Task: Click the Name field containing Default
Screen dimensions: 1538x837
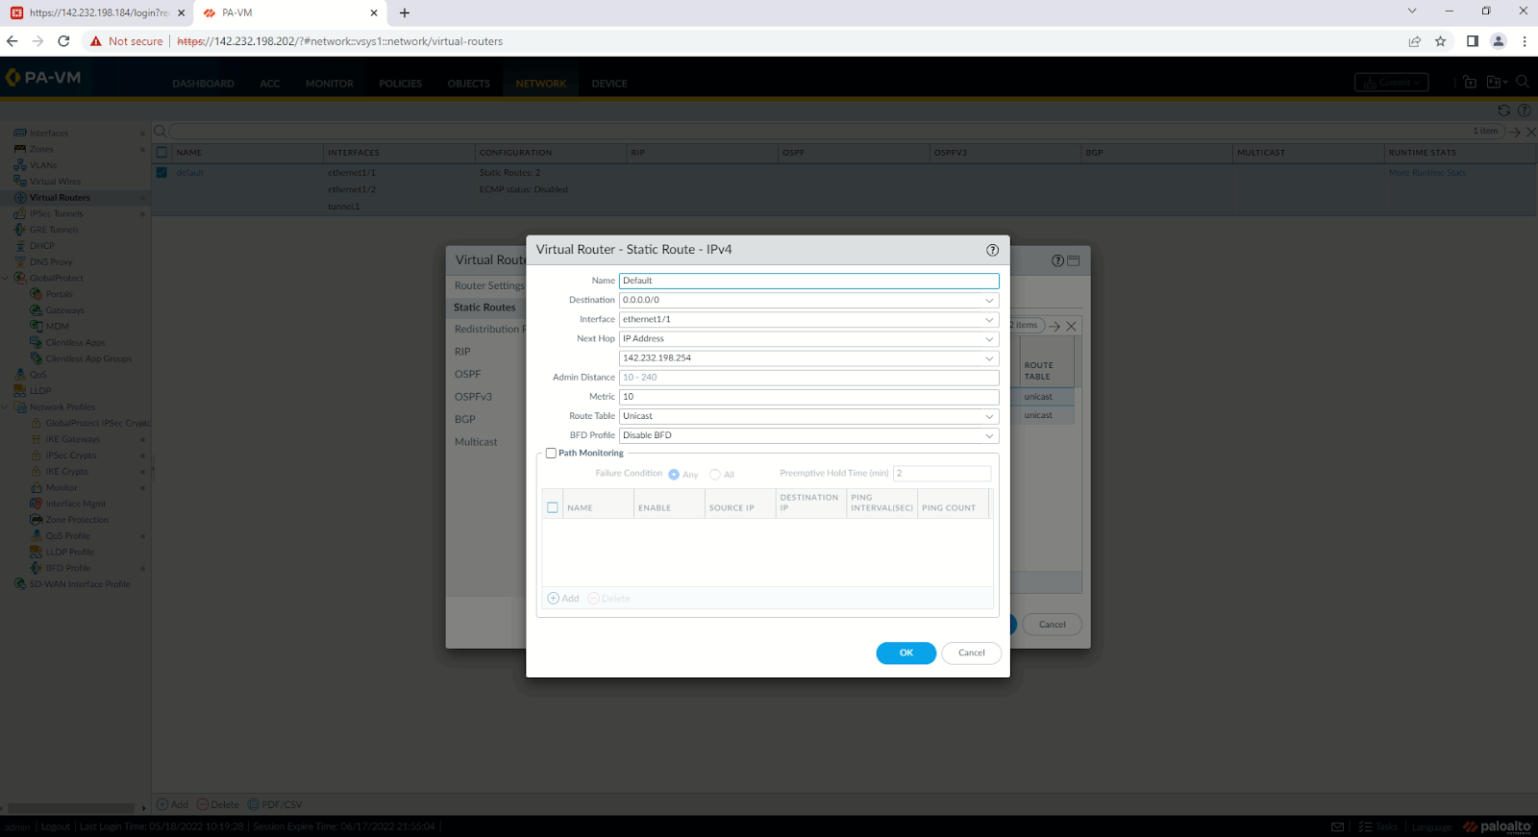Action: (x=808, y=281)
